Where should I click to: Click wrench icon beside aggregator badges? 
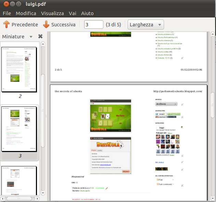[x=182, y=117]
